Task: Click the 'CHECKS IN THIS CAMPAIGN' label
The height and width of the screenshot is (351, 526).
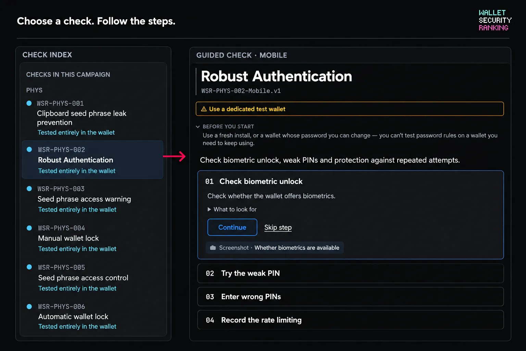Action: click(x=68, y=74)
